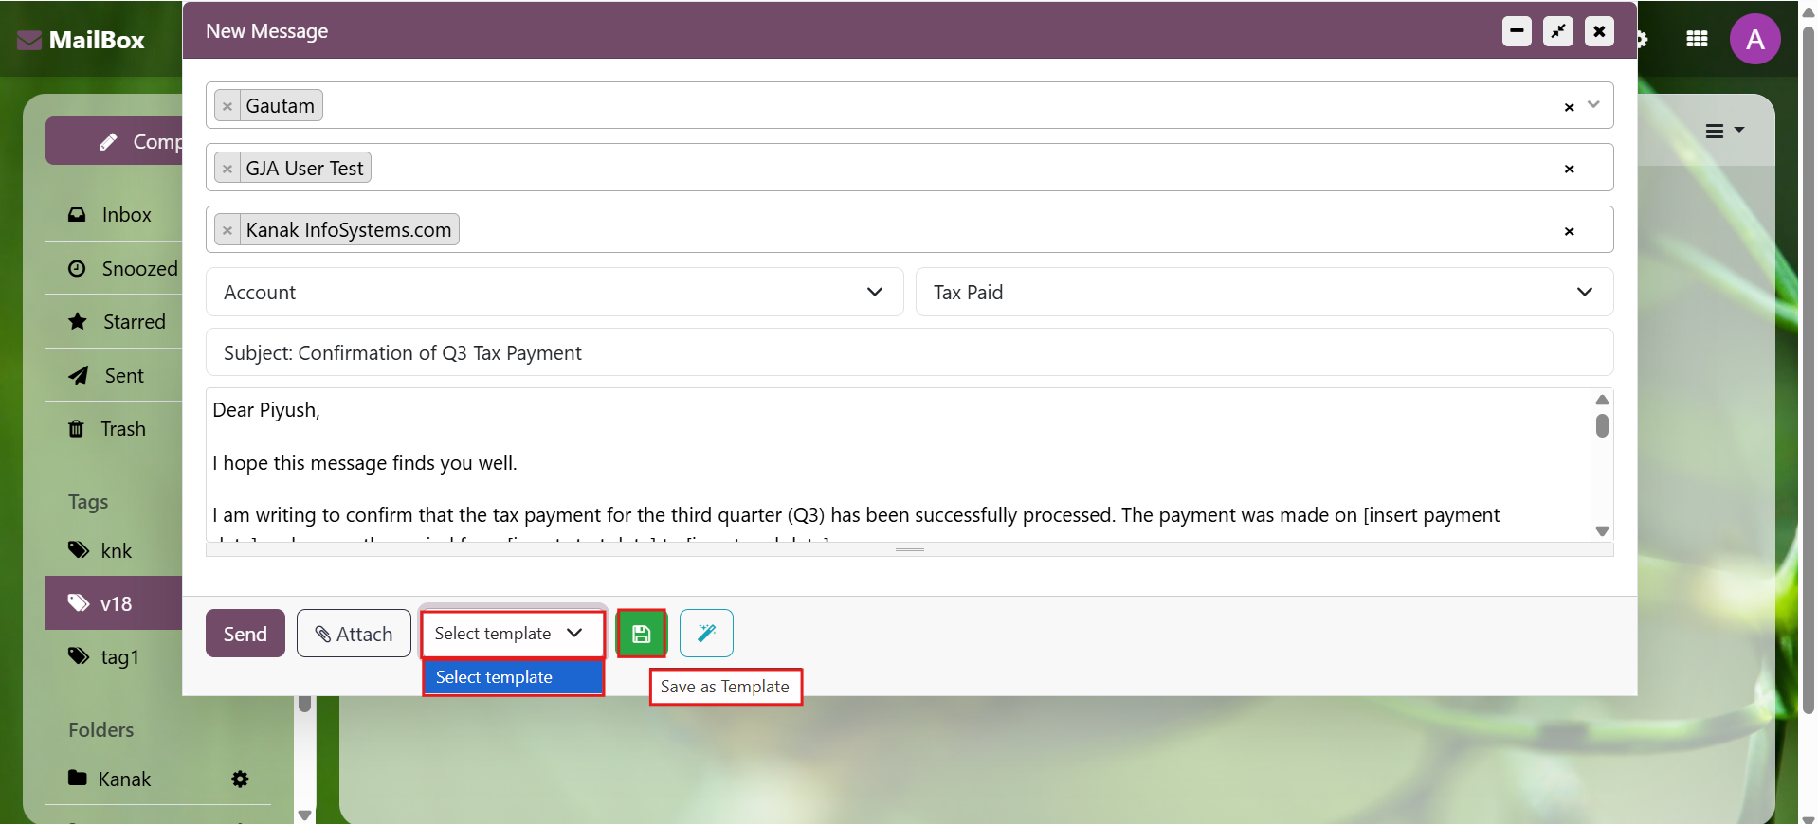Close the New Message window

click(1599, 31)
